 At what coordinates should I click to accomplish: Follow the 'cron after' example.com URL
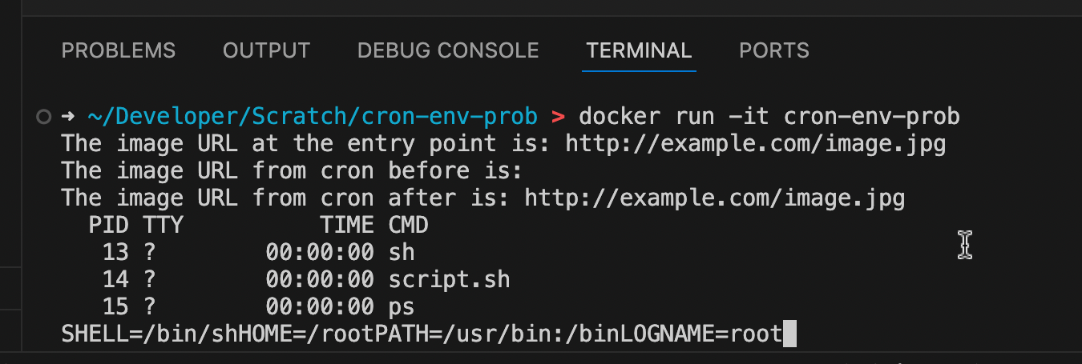coord(715,198)
